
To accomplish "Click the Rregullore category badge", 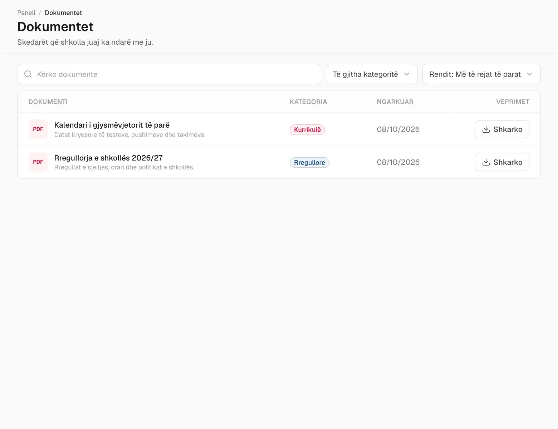I will coord(309,163).
